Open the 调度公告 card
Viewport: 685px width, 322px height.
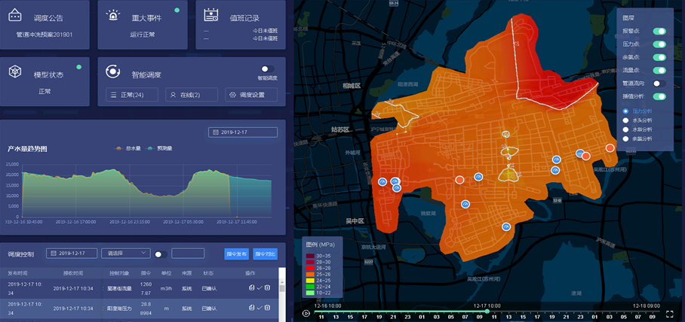pyautogui.click(x=45, y=24)
